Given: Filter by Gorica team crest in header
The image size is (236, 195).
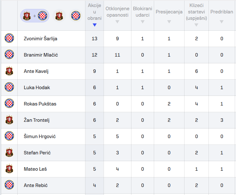Looking at the screenshot, I should click(x=59, y=15).
